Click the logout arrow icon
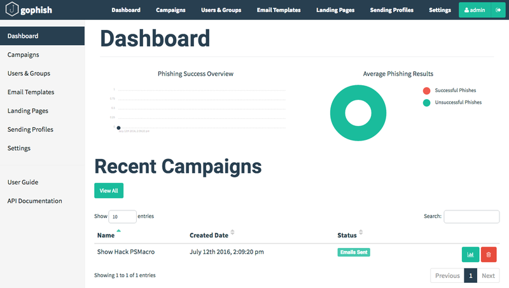 point(498,10)
